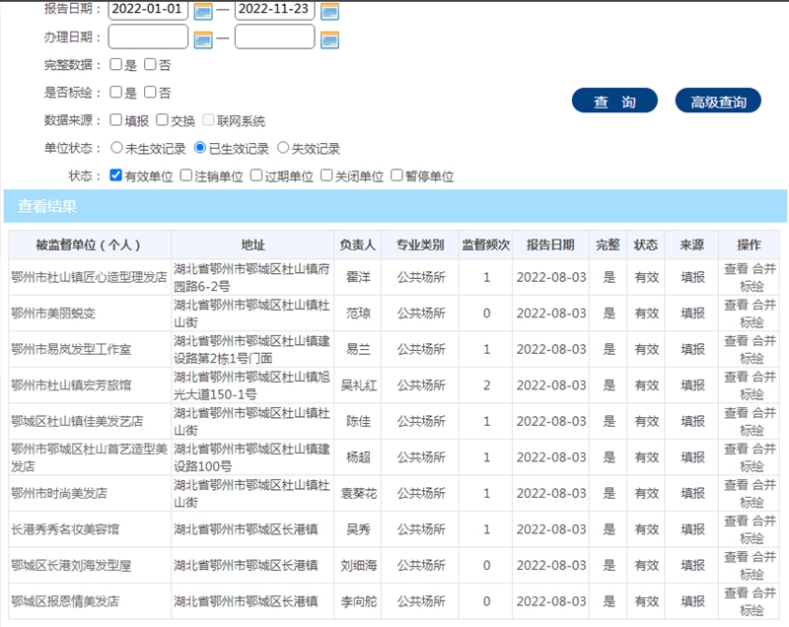Edit report end date field 2022-11-23
This screenshot has width=789, height=627.
pyautogui.click(x=275, y=10)
